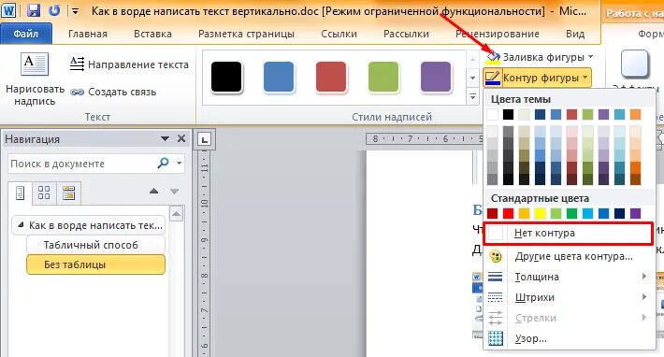Click the Undo arrow icon in quick access toolbar

click(54, 10)
